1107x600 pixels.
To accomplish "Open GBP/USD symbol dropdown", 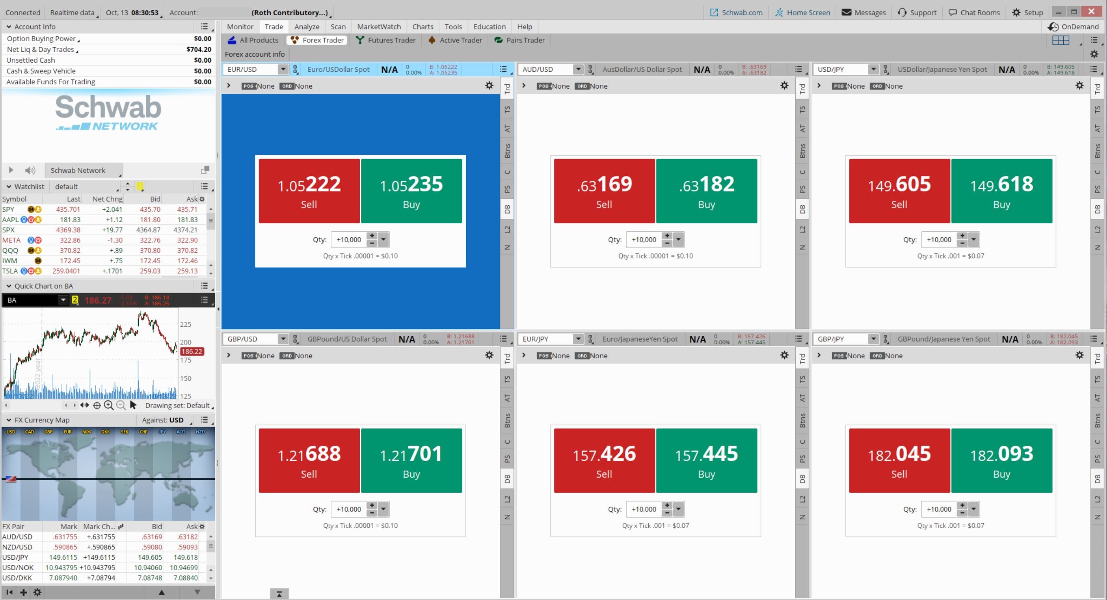I will pos(283,339).
